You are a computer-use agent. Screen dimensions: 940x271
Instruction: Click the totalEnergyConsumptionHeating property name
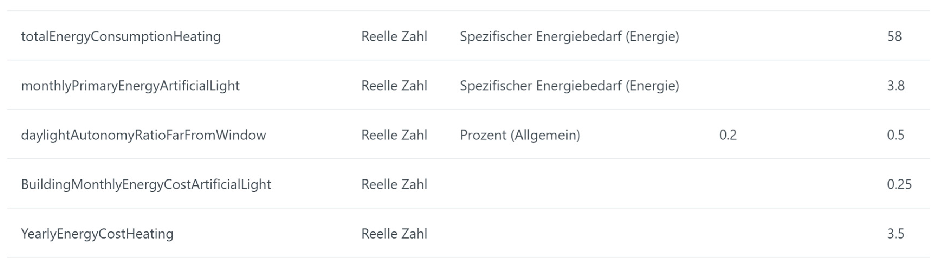[x=121, y=37]
